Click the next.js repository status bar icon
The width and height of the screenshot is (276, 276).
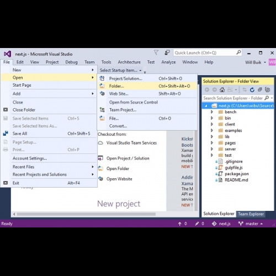(214, 224)
